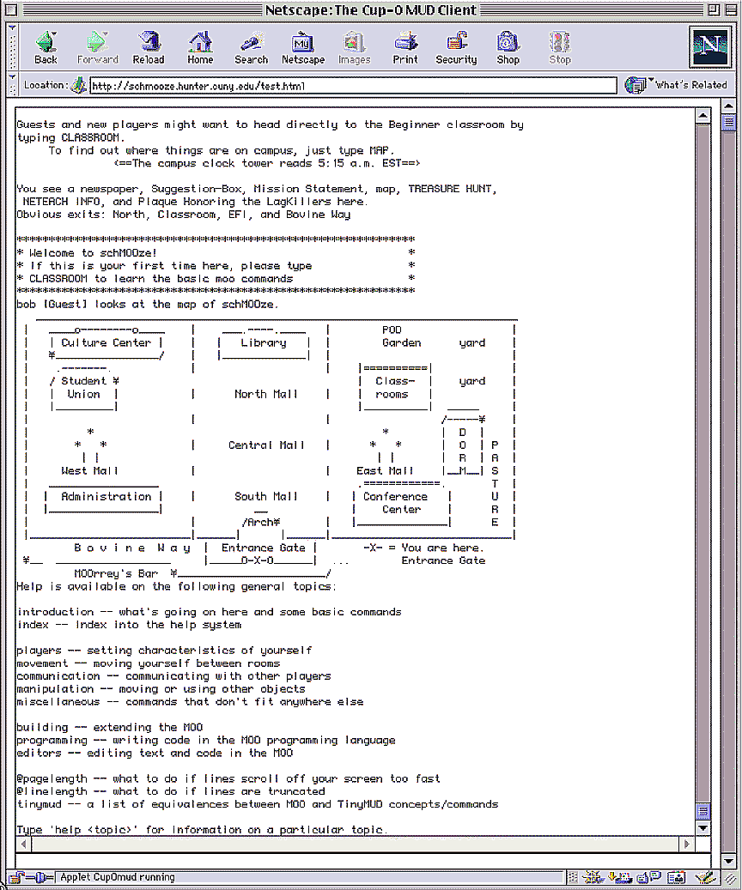Open Address Book from the component bar

tap(676, 877)
